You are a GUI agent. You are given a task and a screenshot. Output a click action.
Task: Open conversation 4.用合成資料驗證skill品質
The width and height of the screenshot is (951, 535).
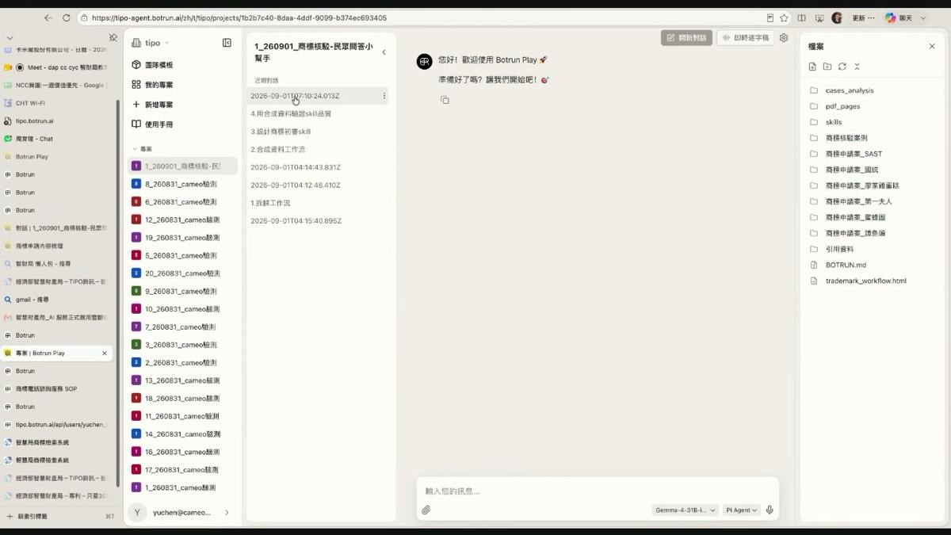click(291, 114)
